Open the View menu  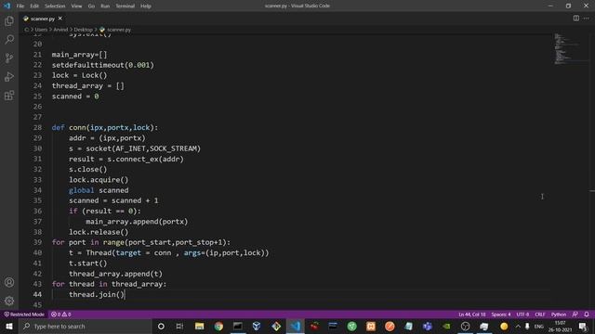(76, 6)
